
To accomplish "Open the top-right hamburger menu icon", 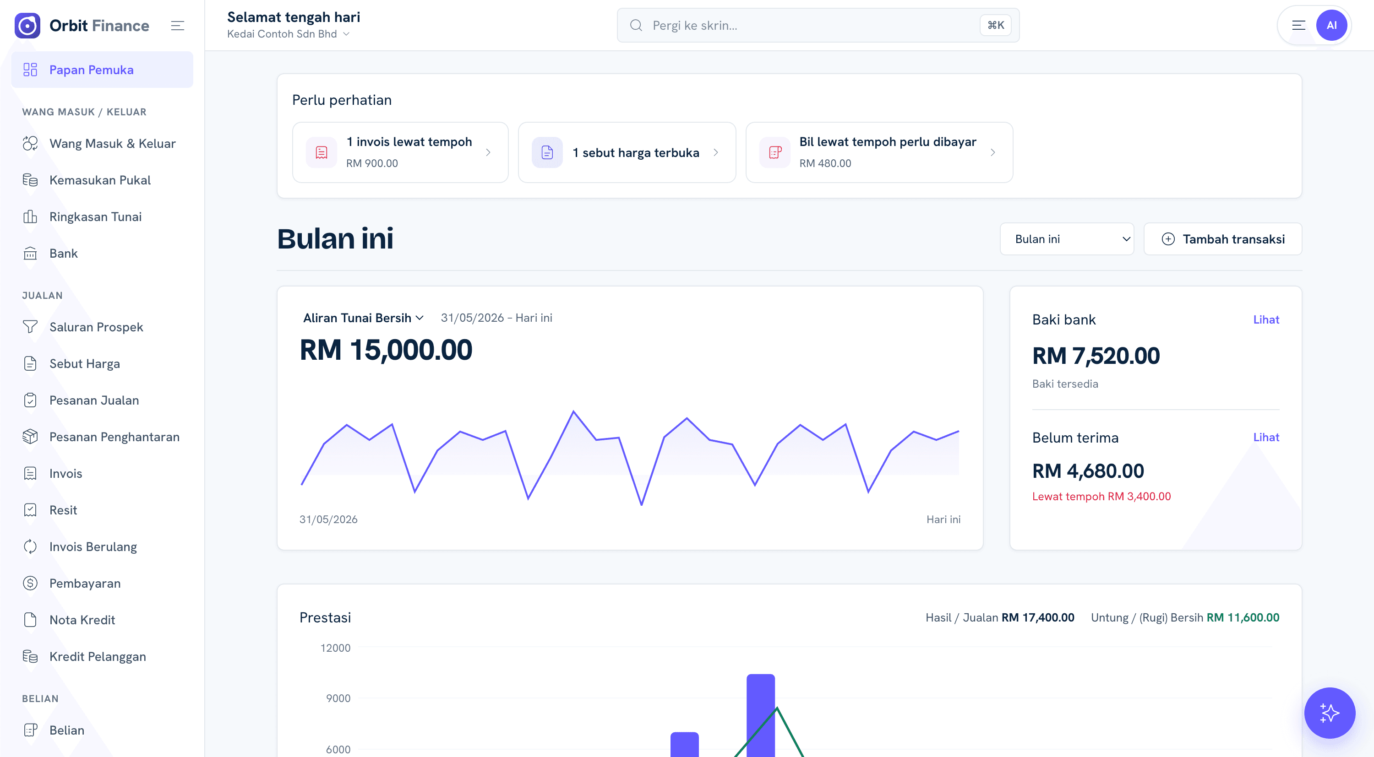I will coord(1299,26).
